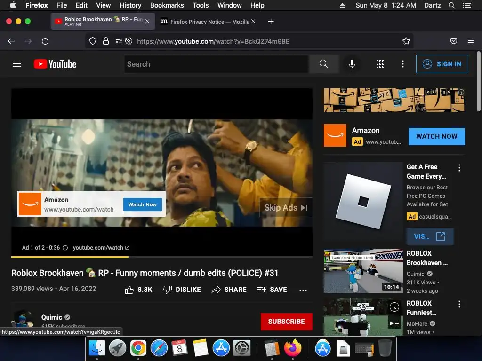This screenshot has width=482, height=361.
Task: Open Finder from the dock
Action: pos(97,348)
